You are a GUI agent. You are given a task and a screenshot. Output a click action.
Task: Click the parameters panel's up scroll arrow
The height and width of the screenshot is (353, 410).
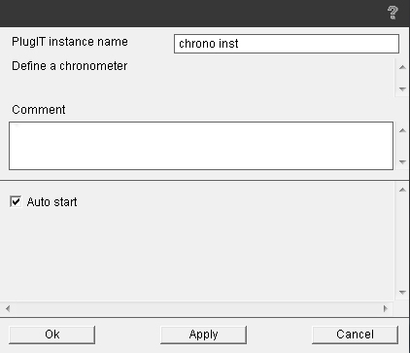click(x=402, y=190)
